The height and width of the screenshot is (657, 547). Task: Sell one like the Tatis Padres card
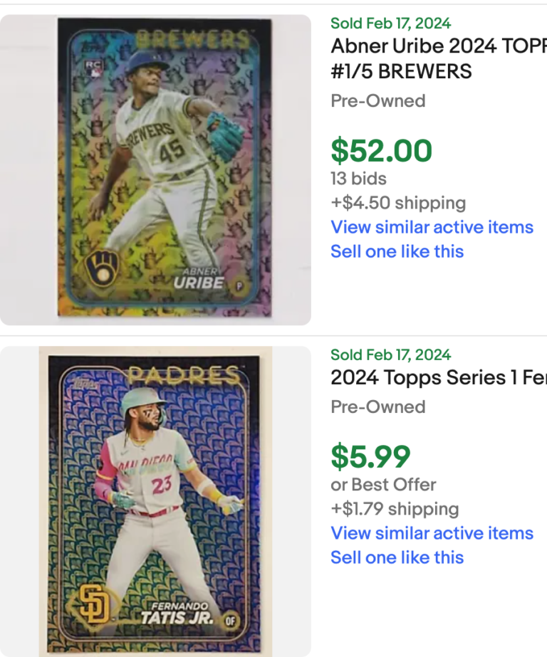pyautogui.click(x=397, y=557)
